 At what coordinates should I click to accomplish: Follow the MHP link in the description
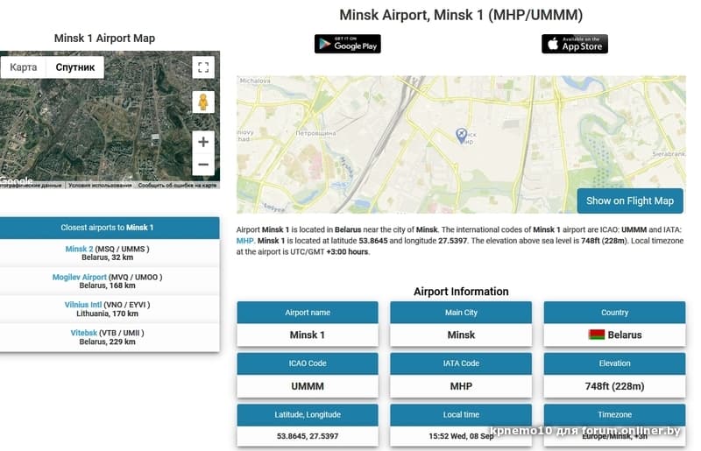[x=244, y=241]
